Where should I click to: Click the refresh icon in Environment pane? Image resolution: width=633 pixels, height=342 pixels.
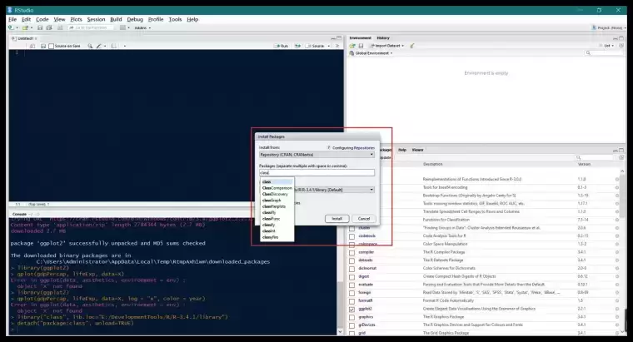click(621, 46)
